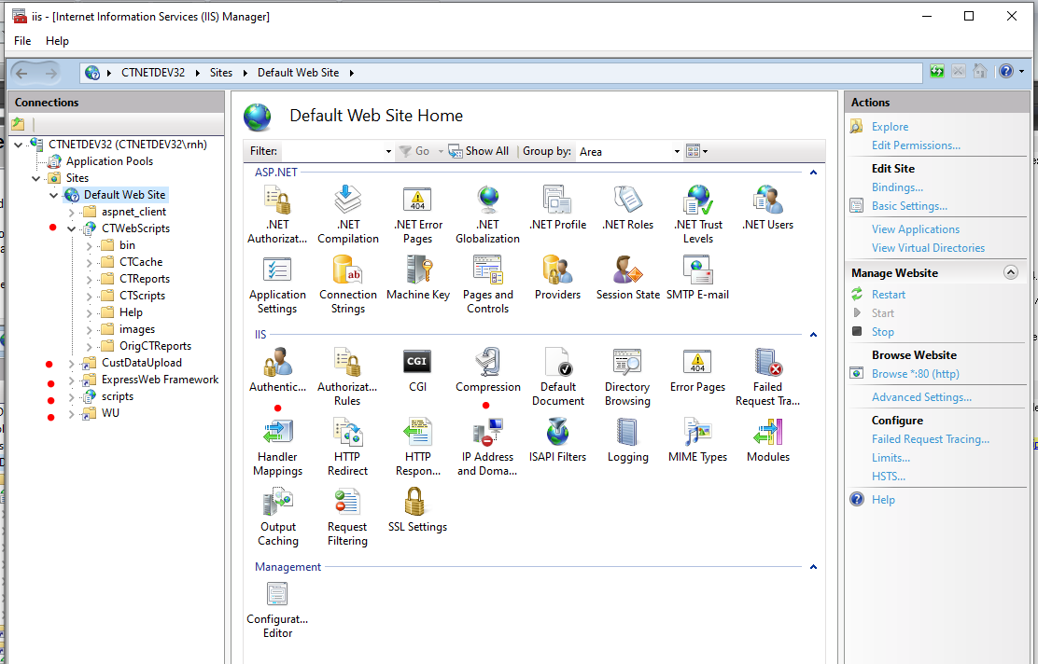Open the Providers feature

[x=557, y=278]
